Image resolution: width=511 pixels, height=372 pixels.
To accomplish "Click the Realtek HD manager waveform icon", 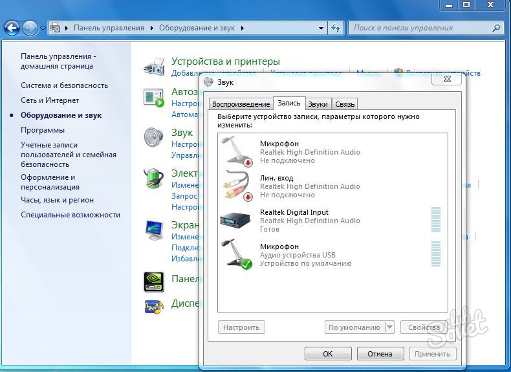I will coord(154,307).
